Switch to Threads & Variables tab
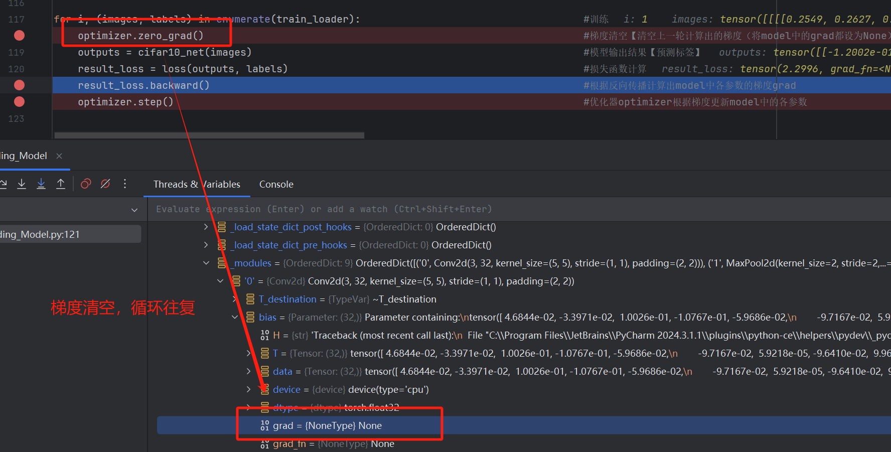 tap(197, 184)
